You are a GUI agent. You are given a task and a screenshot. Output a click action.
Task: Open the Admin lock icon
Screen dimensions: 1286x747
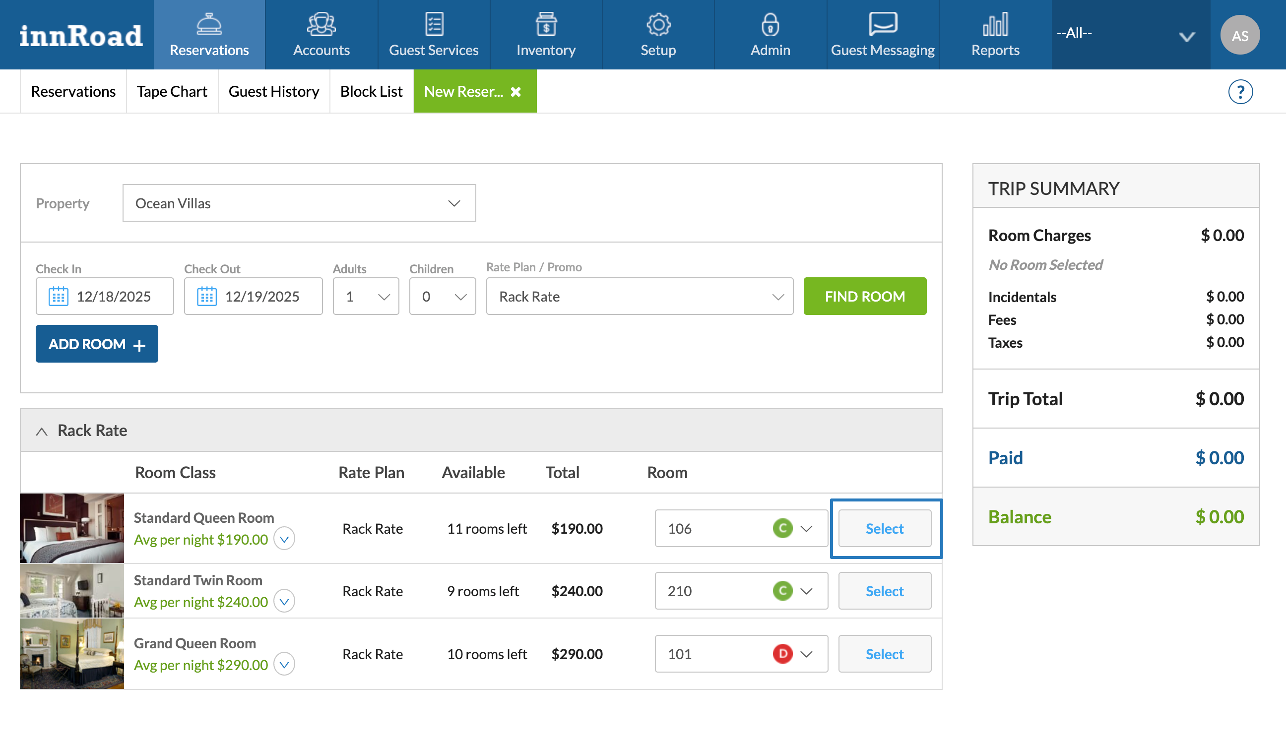tap(770, 24)
